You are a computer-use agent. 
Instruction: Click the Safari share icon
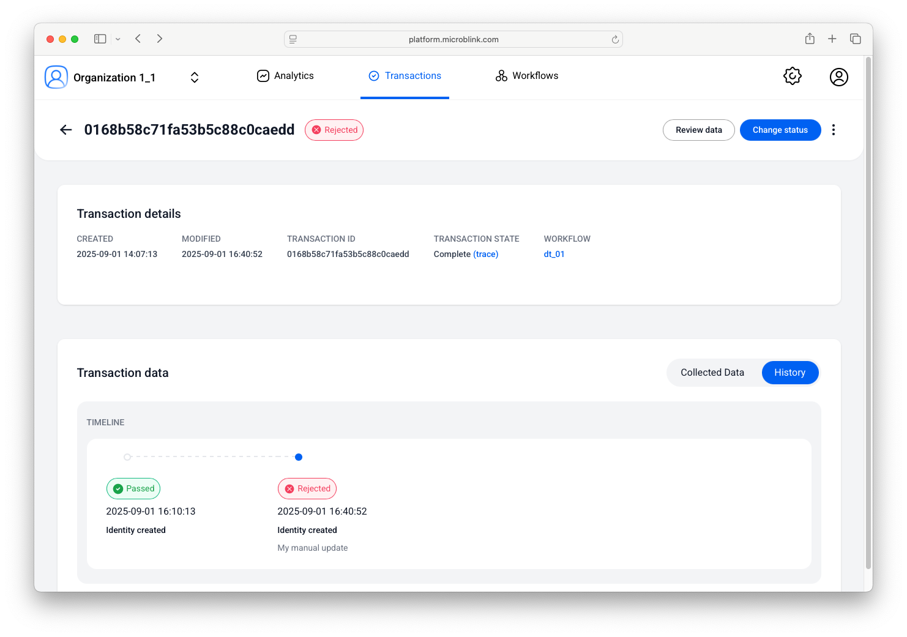[x=810, y=39]
